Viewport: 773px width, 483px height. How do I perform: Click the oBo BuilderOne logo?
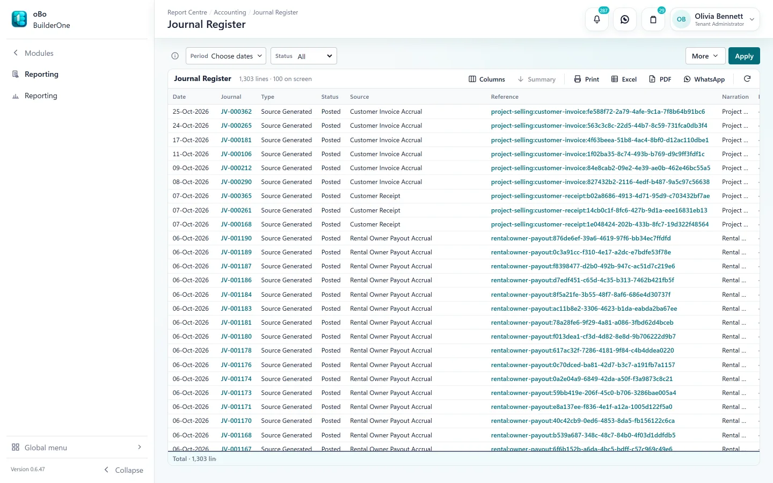(x=19, y=19)
